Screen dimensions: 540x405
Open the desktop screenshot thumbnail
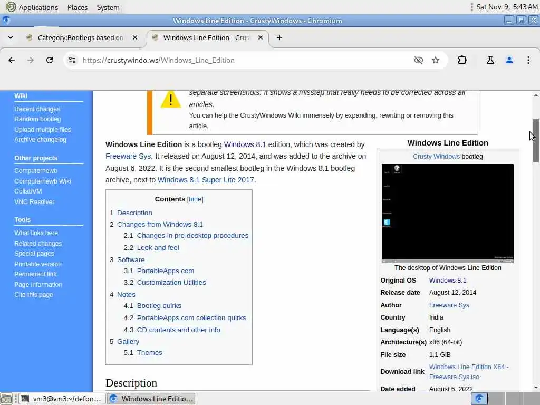(447, 213)
